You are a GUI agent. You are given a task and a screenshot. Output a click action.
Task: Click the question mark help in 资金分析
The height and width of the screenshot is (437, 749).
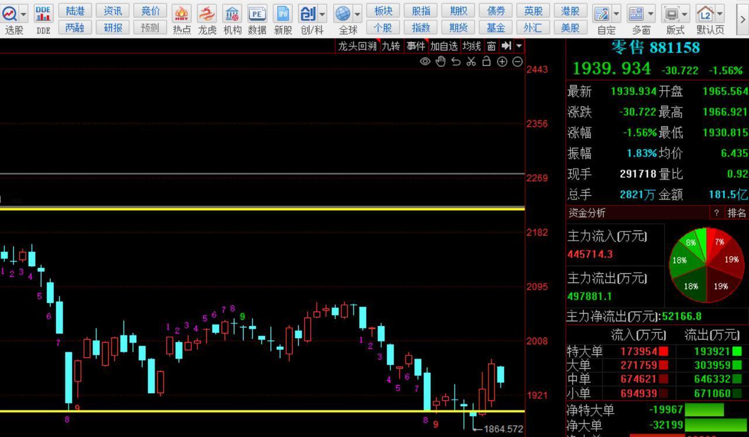click(716, 213)
